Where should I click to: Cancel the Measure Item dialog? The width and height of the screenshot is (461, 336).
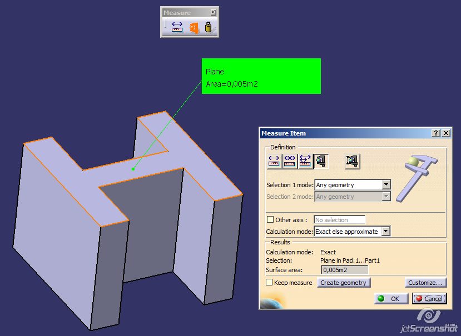[429, 299]
